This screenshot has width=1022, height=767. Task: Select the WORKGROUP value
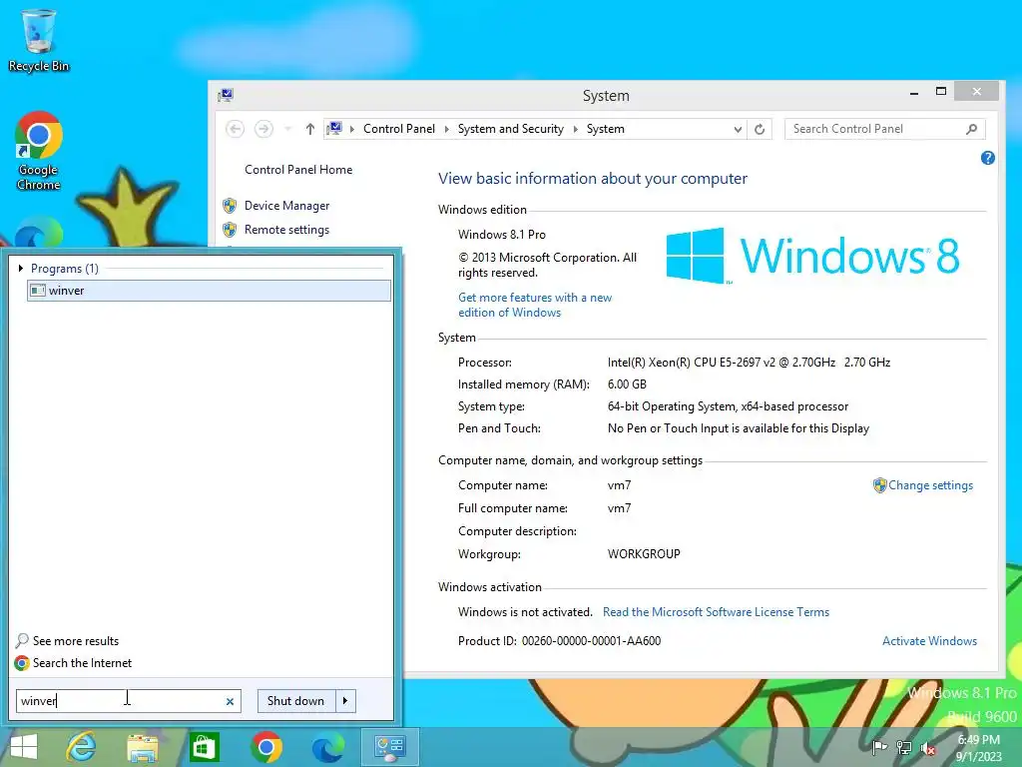pyautogui.click(x=644, y=553)
